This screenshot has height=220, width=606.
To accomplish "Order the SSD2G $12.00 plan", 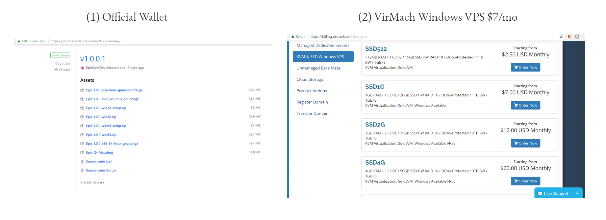I will 525,143.
